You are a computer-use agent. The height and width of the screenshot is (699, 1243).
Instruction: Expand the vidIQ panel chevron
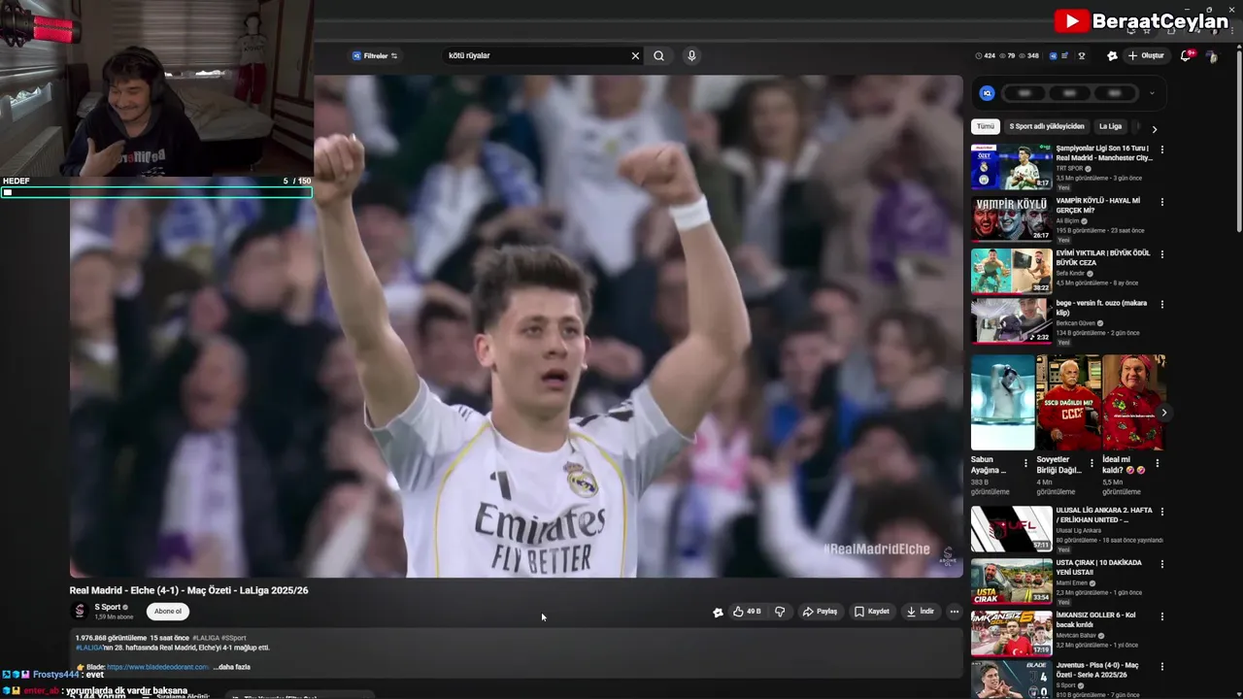tap(1152, 93)
